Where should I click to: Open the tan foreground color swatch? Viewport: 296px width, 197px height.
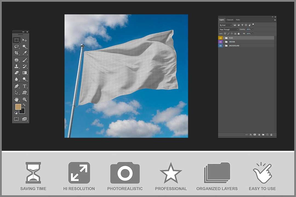pyautogui.click(x=18, y=107)
